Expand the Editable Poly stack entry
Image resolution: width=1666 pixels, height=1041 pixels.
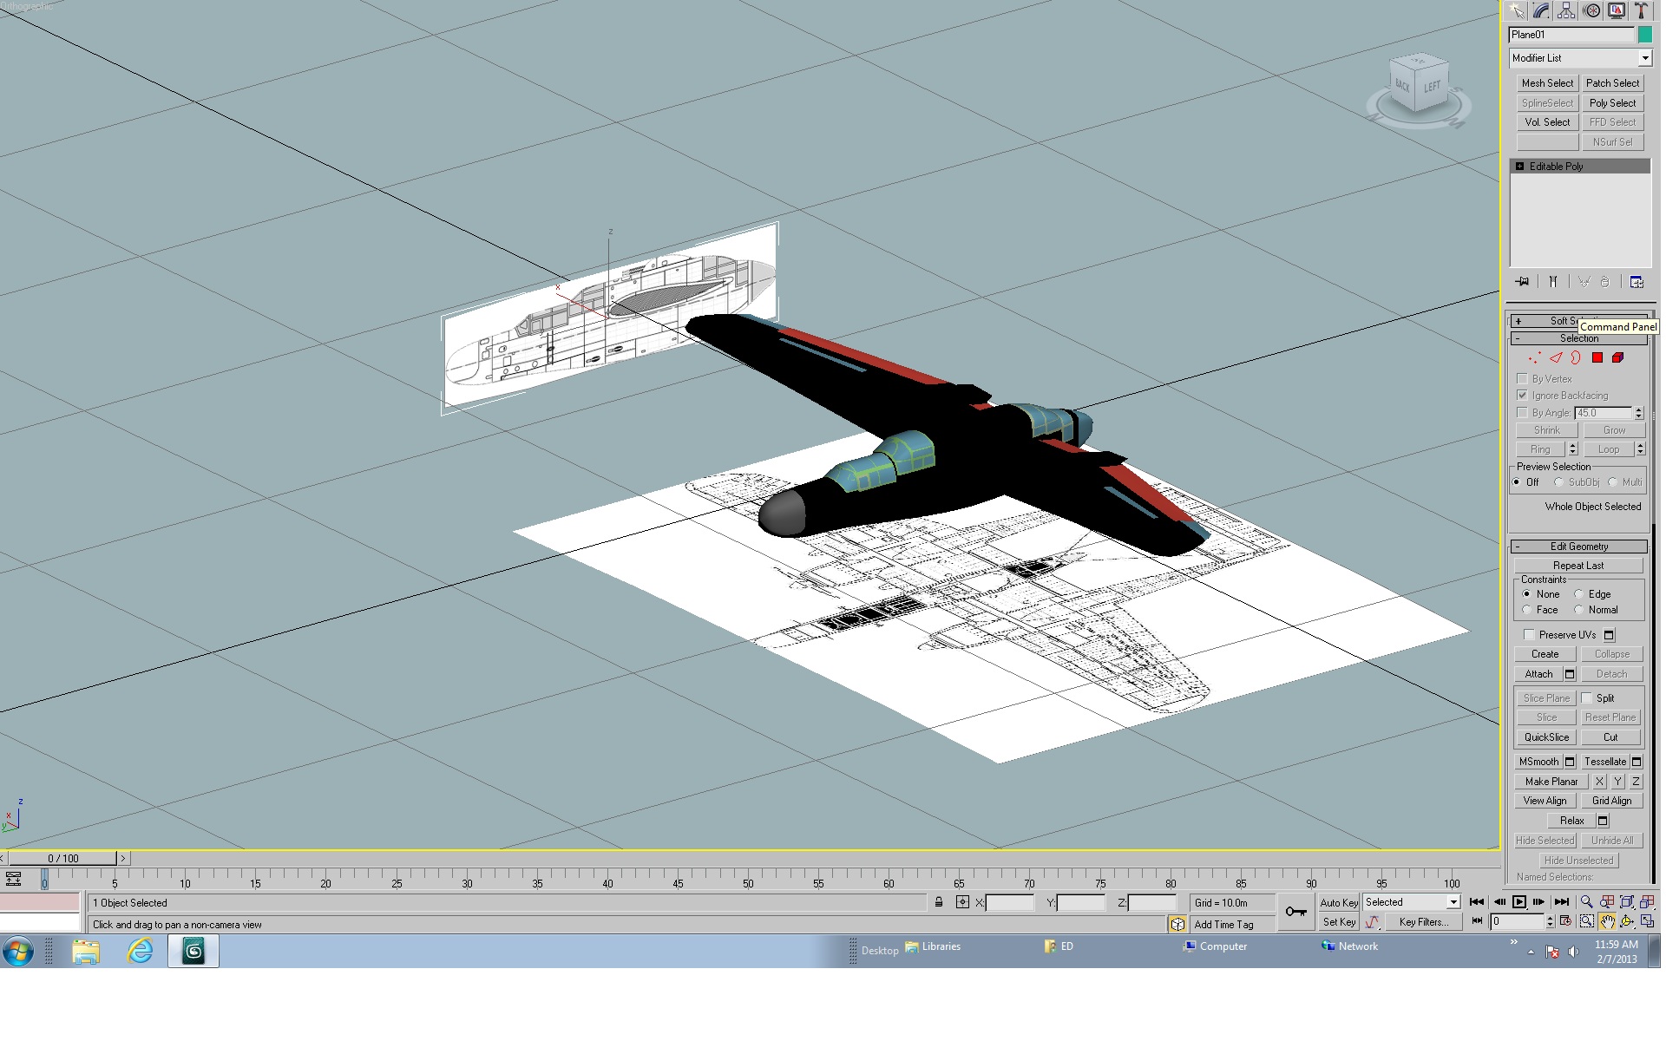1519,166
